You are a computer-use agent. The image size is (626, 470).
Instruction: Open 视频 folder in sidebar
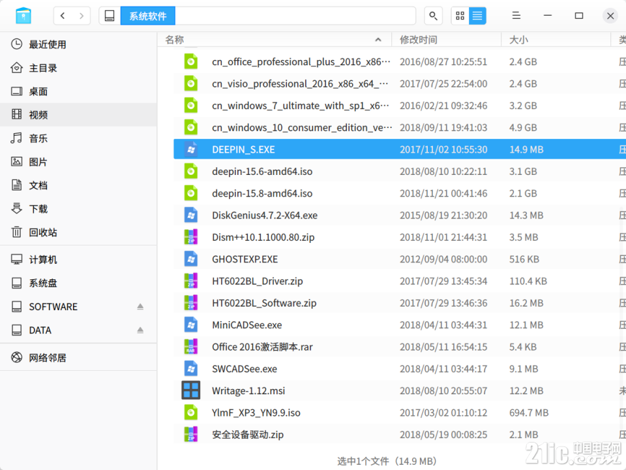[78, 115]
